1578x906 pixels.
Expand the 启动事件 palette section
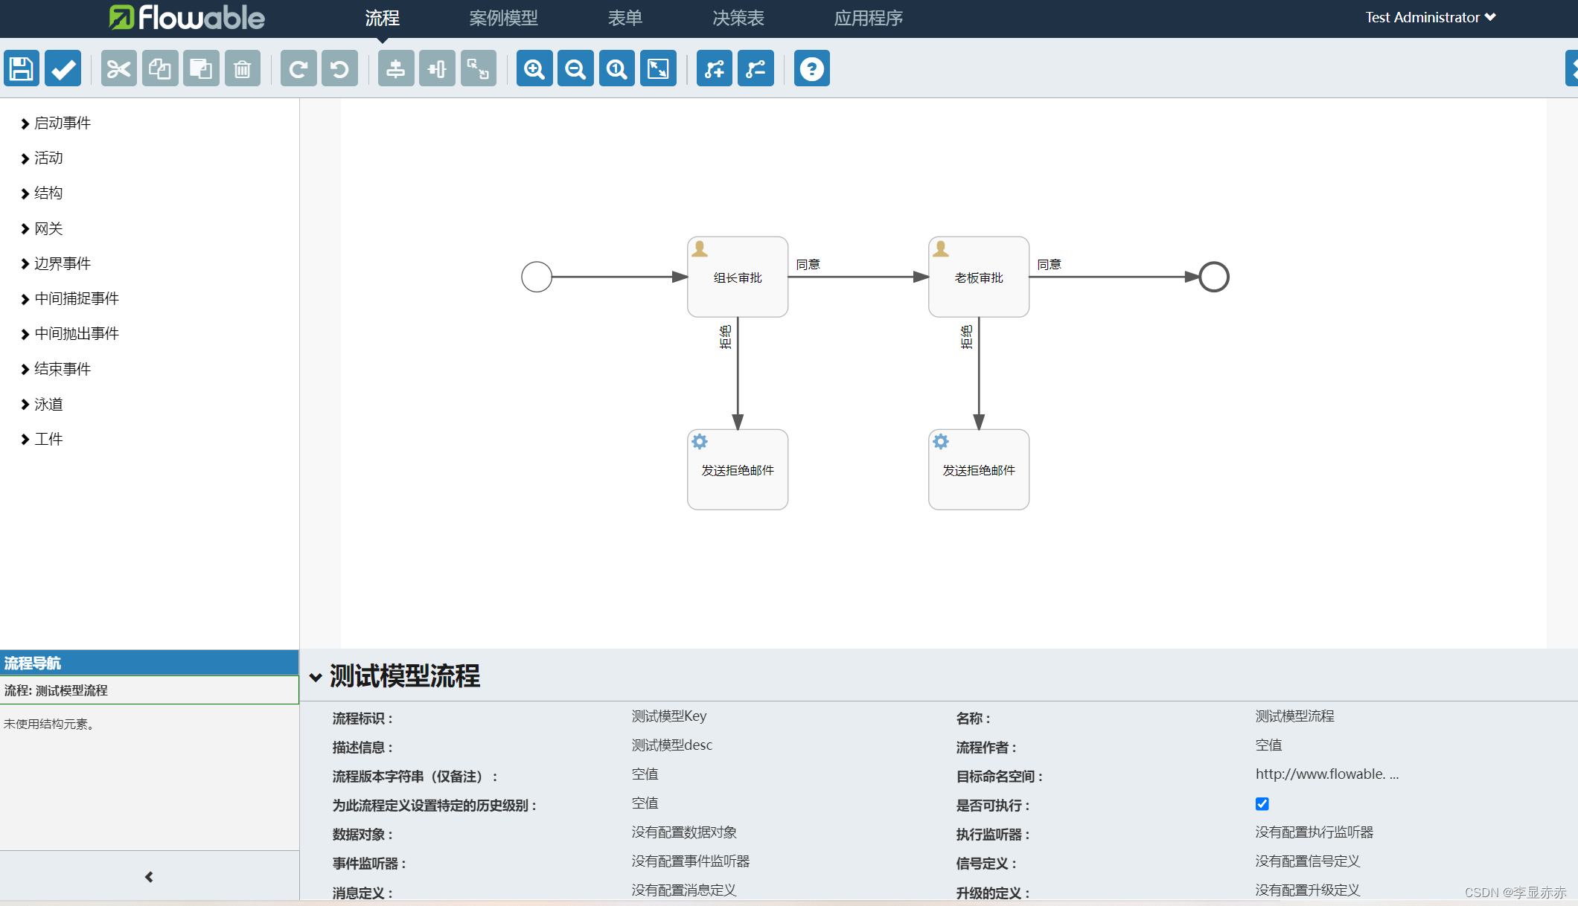(62, 123)
